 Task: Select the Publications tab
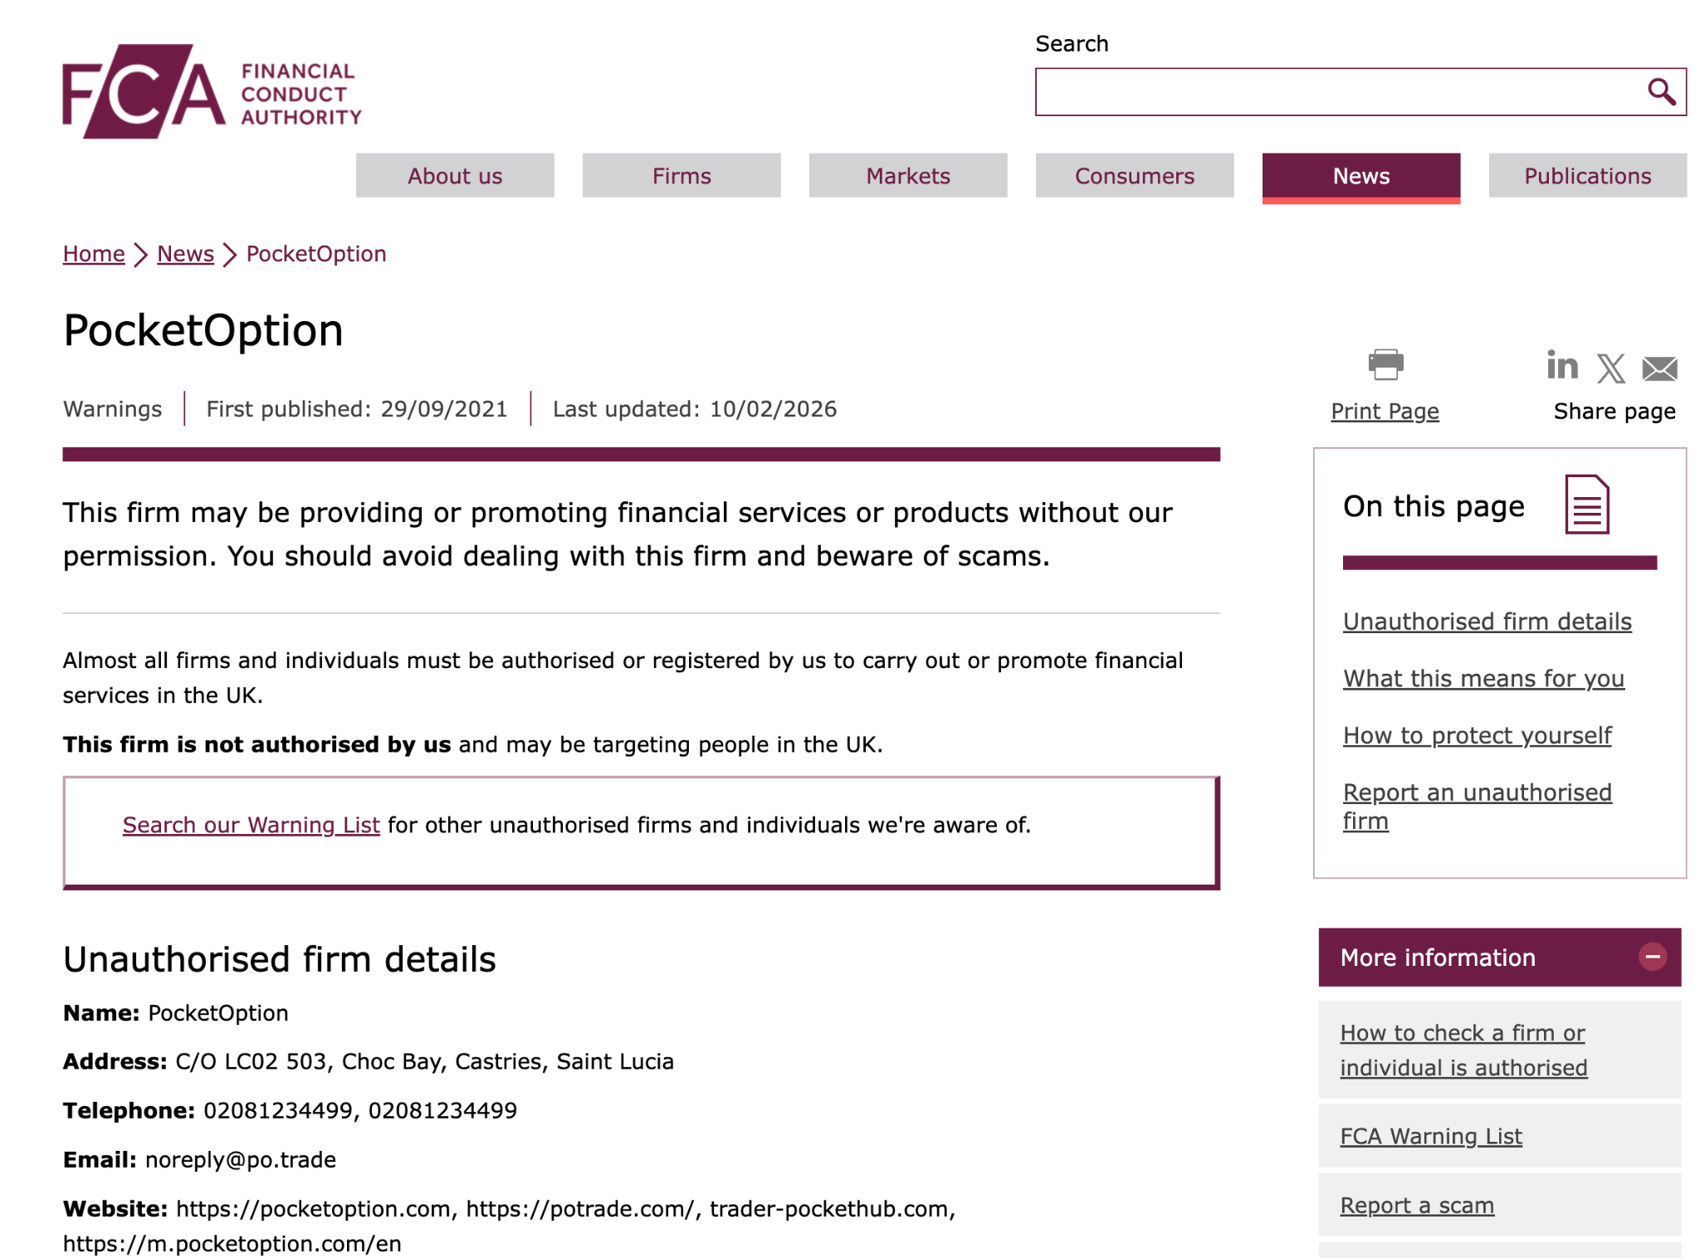[1588, 175]
